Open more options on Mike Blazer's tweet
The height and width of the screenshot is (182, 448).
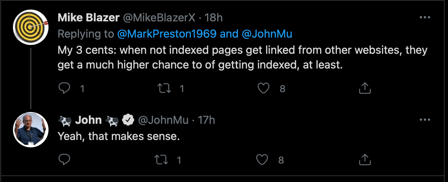424,18
